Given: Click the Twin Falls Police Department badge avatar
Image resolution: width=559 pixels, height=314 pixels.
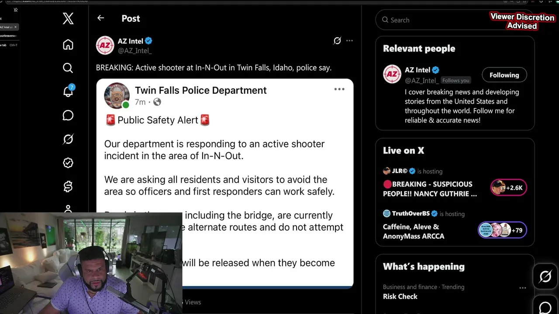Looking at the screenshot, I should pyautogui.click(x=117, y=95).
